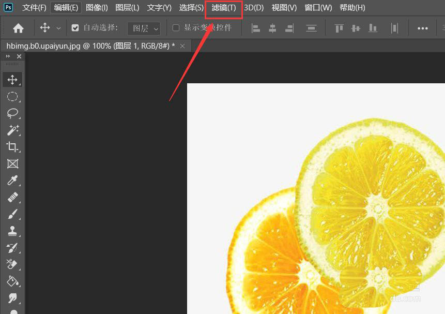Screen dimensions: 445x314
Task: Open the 图层(L) menu
Action: 127,8
